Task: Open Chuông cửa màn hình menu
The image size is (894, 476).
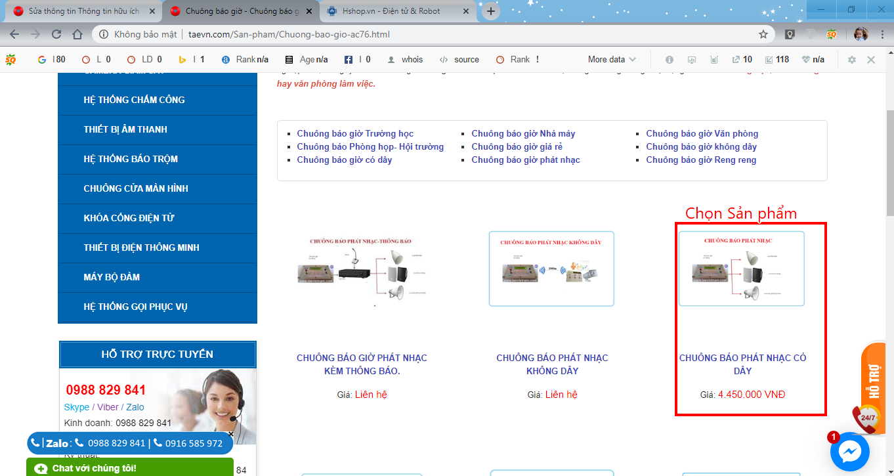Action: click(x=157, y=188)
